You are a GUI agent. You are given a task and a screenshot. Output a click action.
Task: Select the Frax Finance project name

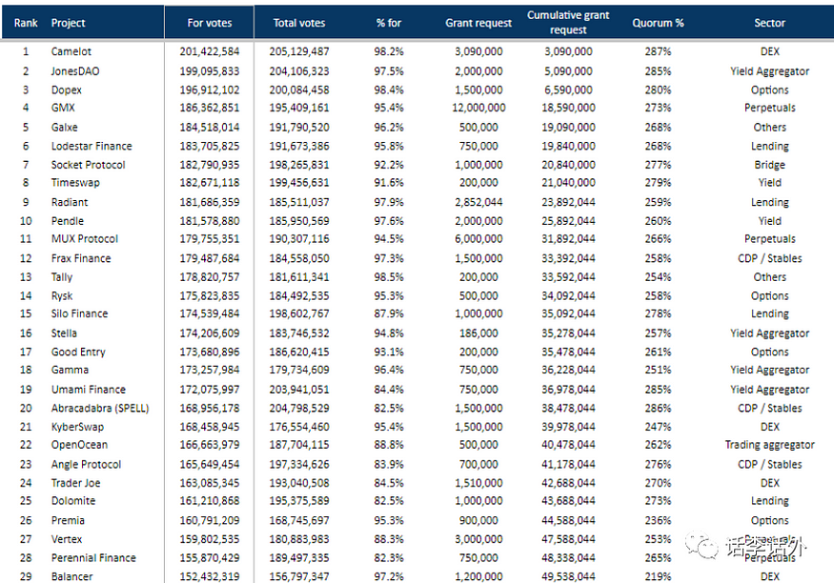click(x=81, y=258)
